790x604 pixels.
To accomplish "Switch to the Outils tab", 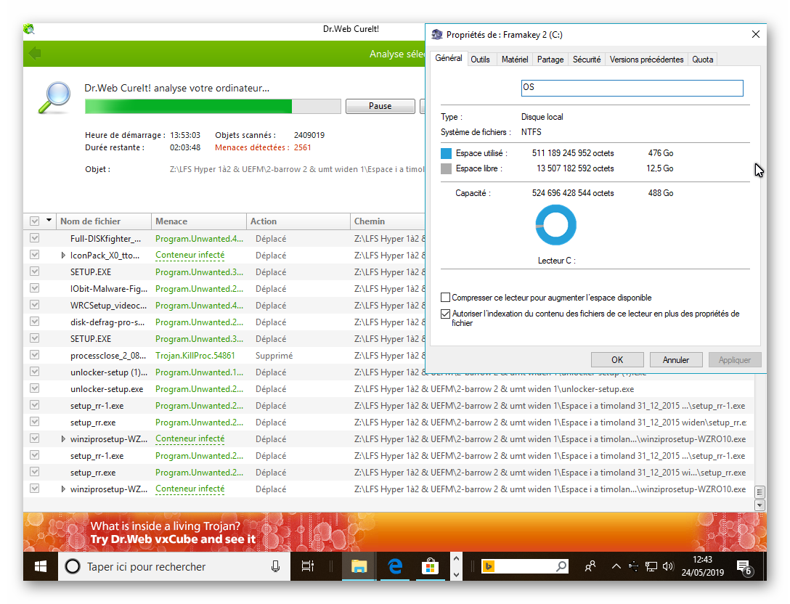I will coord(480,60).
